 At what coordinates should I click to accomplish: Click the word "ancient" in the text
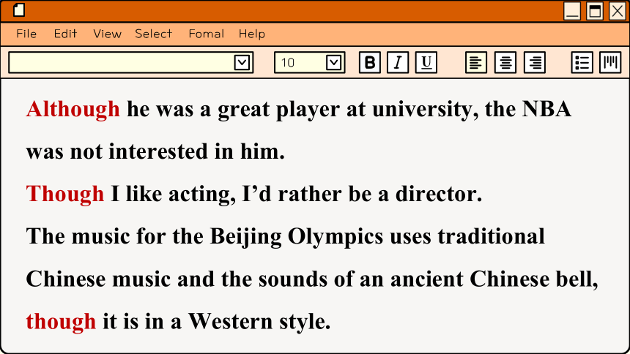click(x=426, y=279)
